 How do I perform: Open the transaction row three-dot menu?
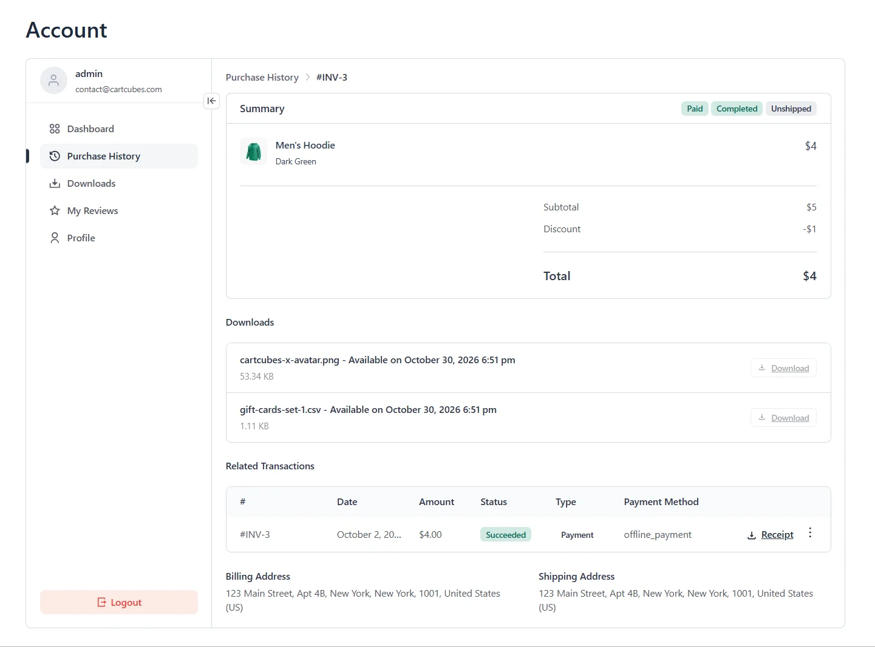coord(810,533)
